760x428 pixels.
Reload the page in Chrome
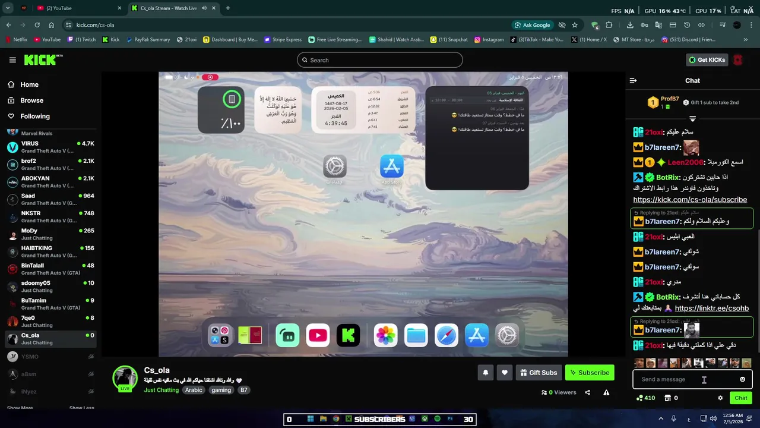click(37, 25)
